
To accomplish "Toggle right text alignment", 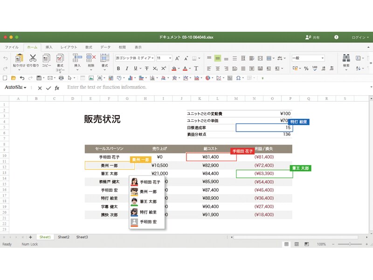I will coord(226,69).
